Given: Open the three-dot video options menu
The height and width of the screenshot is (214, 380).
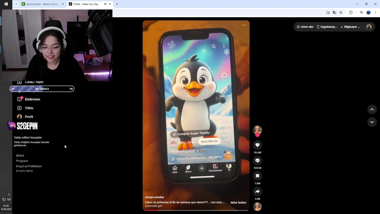Looking at the screenshot, I should click(x=244, y=25).
